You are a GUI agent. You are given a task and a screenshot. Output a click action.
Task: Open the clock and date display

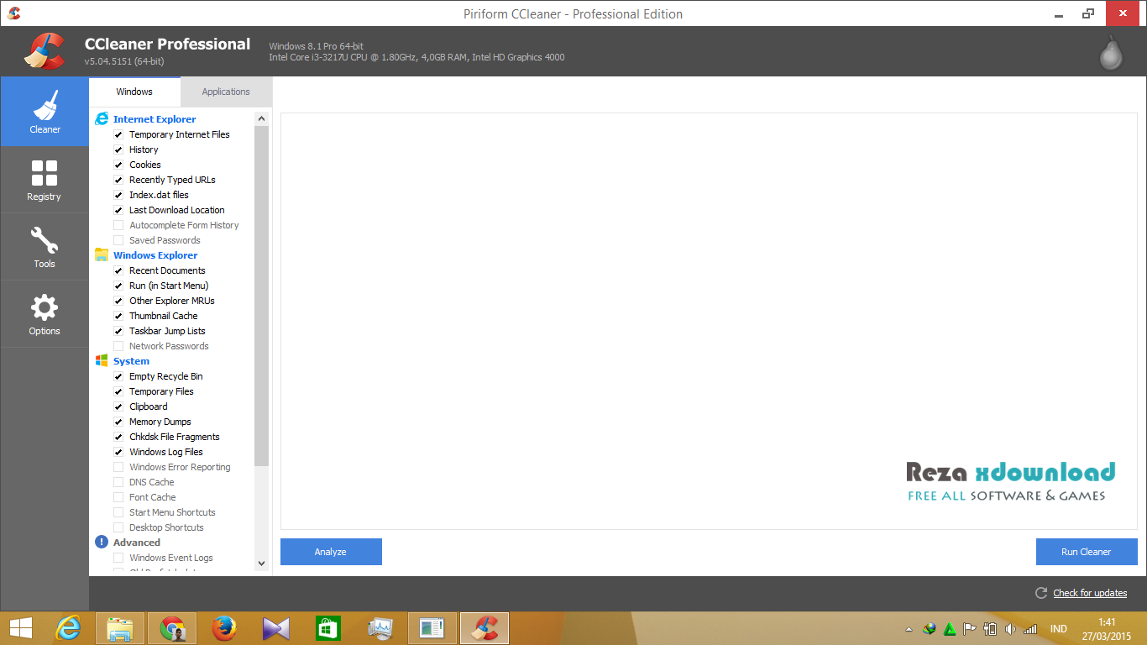pos(1107,628)
